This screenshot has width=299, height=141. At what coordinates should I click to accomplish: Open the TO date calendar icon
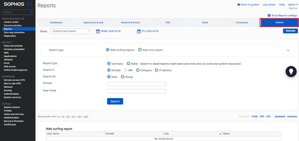[139, 31]
